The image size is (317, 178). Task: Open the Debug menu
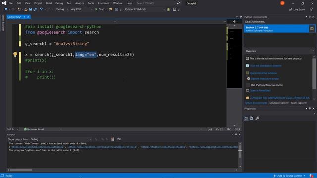[x=59, y=3]
